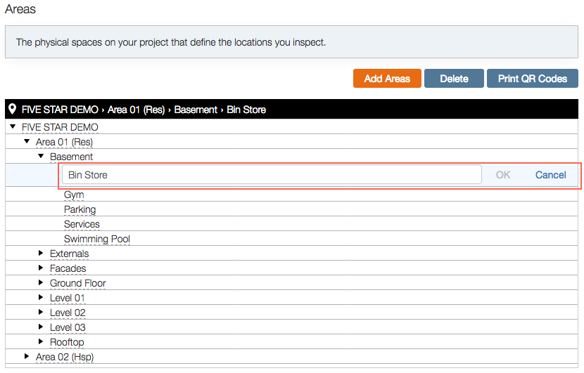Confirm rename with the OK link

503,175
